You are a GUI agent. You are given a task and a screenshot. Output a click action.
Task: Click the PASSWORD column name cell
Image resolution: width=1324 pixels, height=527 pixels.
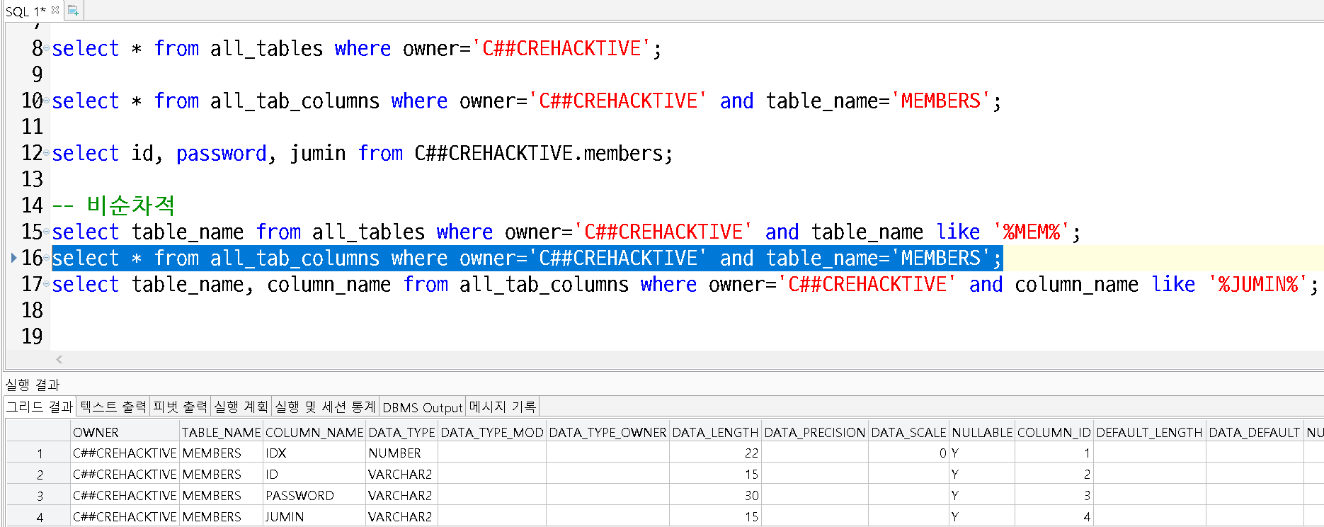pos(314,496)
